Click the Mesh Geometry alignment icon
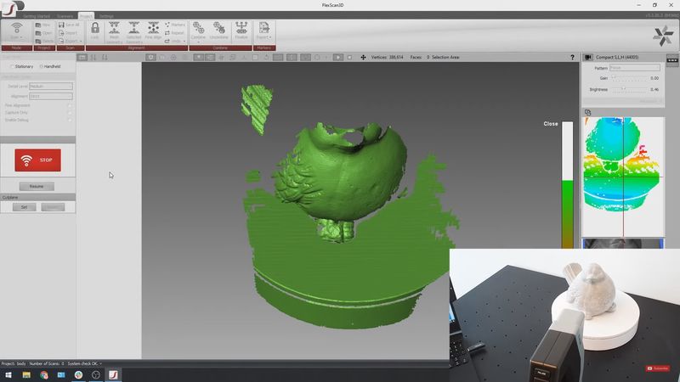The height and width of the screenshot is (382, 680). tap(114, 31)
